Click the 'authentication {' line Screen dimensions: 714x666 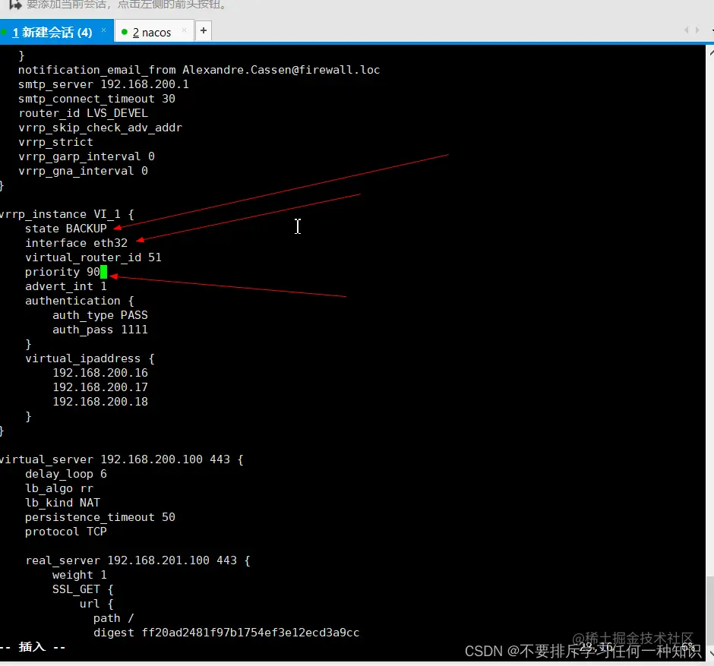click(x=80, y=301)
